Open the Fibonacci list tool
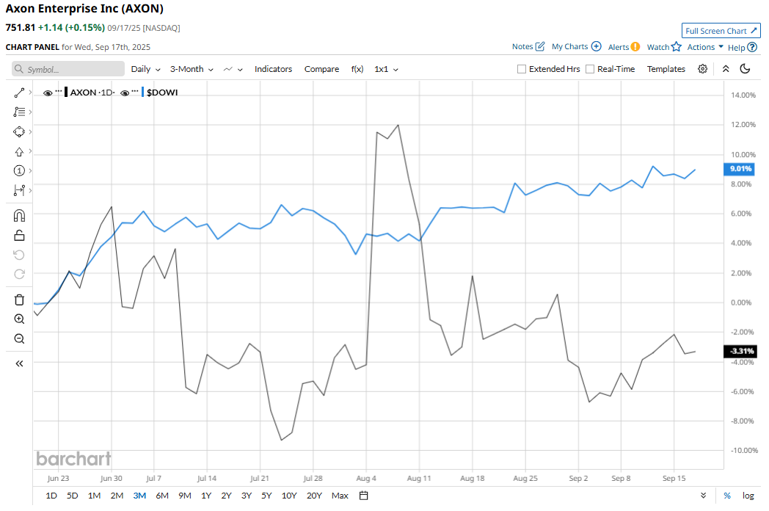769x511 pixels. click(x=19, y=112)
